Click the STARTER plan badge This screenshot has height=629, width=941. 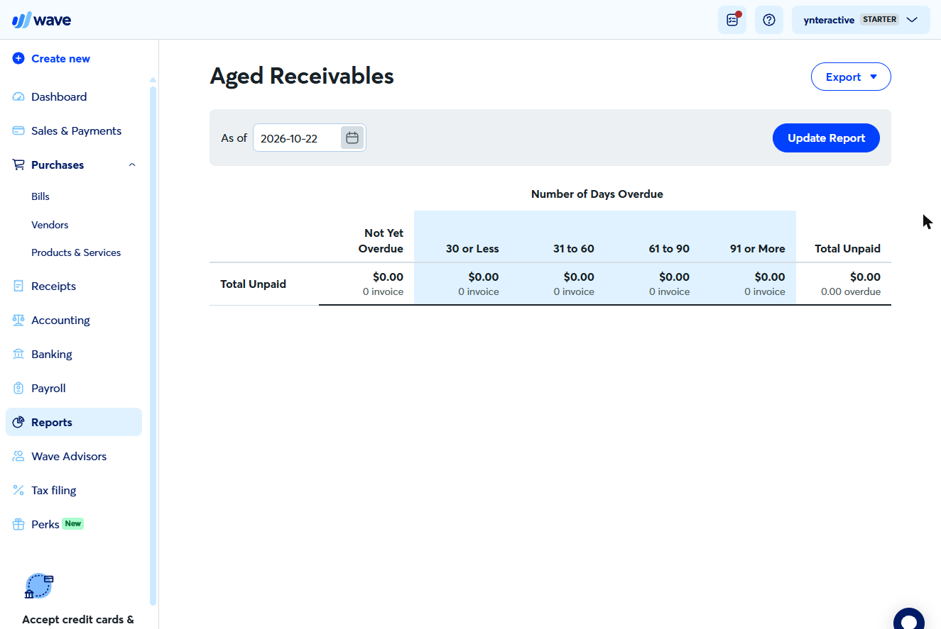[x=880, y=20]
